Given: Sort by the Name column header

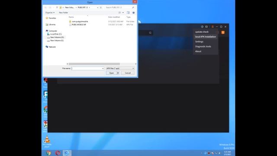Looking at the screenshot, I should [x=71, y=17].
